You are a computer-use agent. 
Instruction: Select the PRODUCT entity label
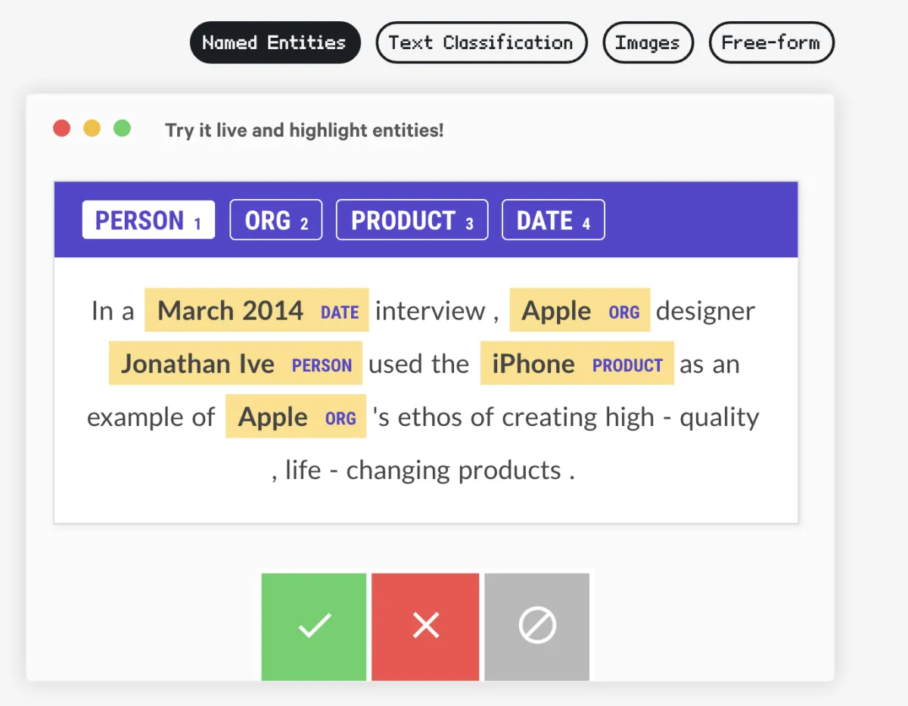412,220
